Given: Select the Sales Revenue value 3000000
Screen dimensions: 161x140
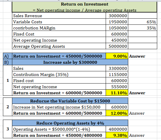Looking at the screenshot, I should (x=117, y=15).
